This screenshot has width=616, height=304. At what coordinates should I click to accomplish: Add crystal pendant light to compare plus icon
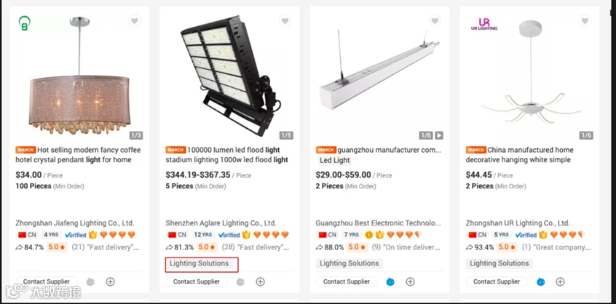click(x=111, y=281)
